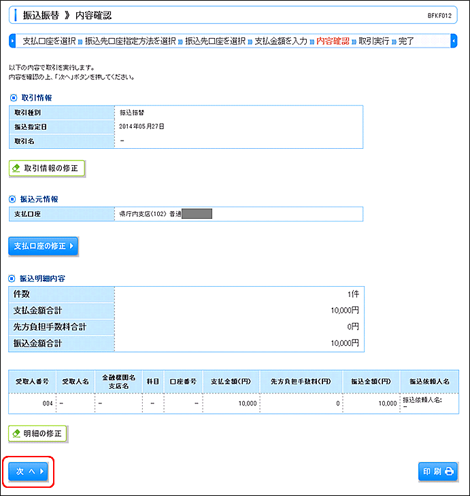Image resolution: width=470 pixels, height=496 pixels.
Task: Click the highlighted 内容確認 step
Action: click(333, 41)
